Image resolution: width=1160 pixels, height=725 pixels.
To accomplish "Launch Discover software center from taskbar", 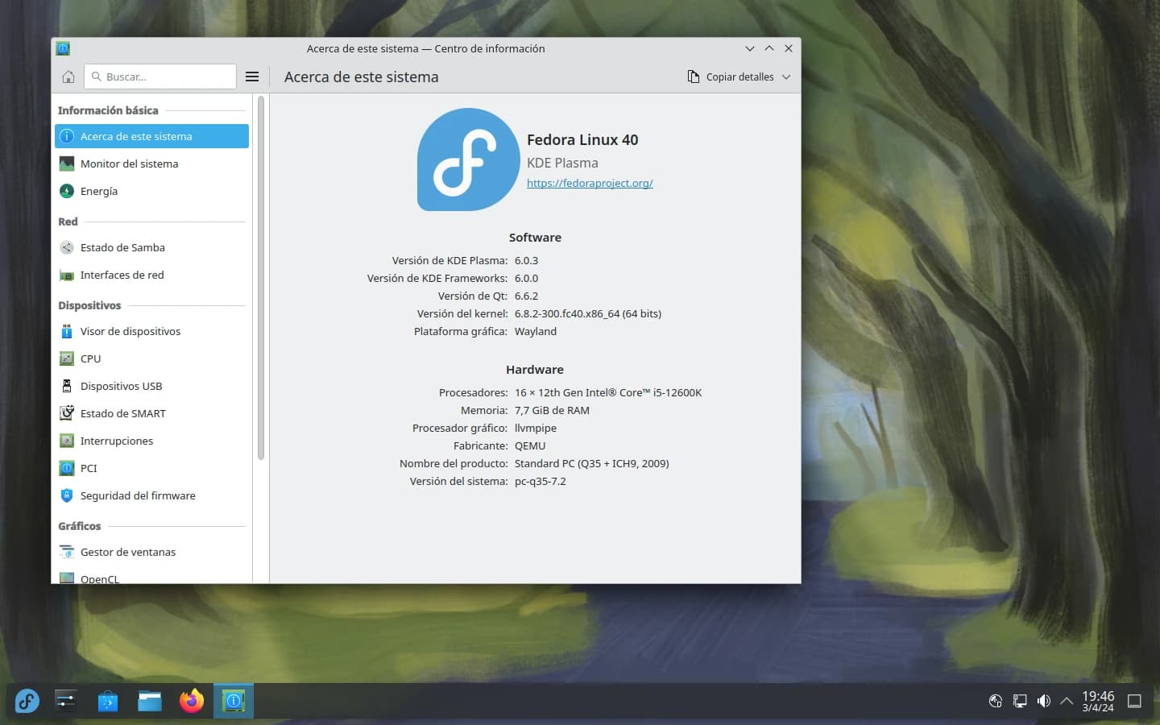I will coord(108,701).
